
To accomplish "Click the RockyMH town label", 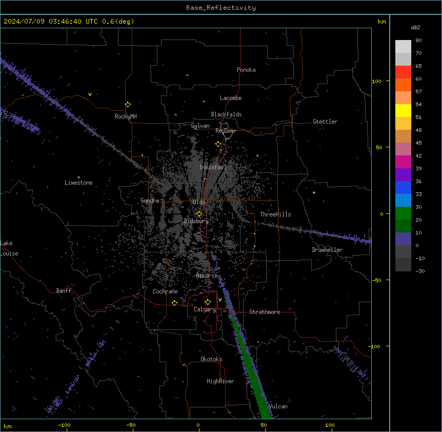I will 126,116.
